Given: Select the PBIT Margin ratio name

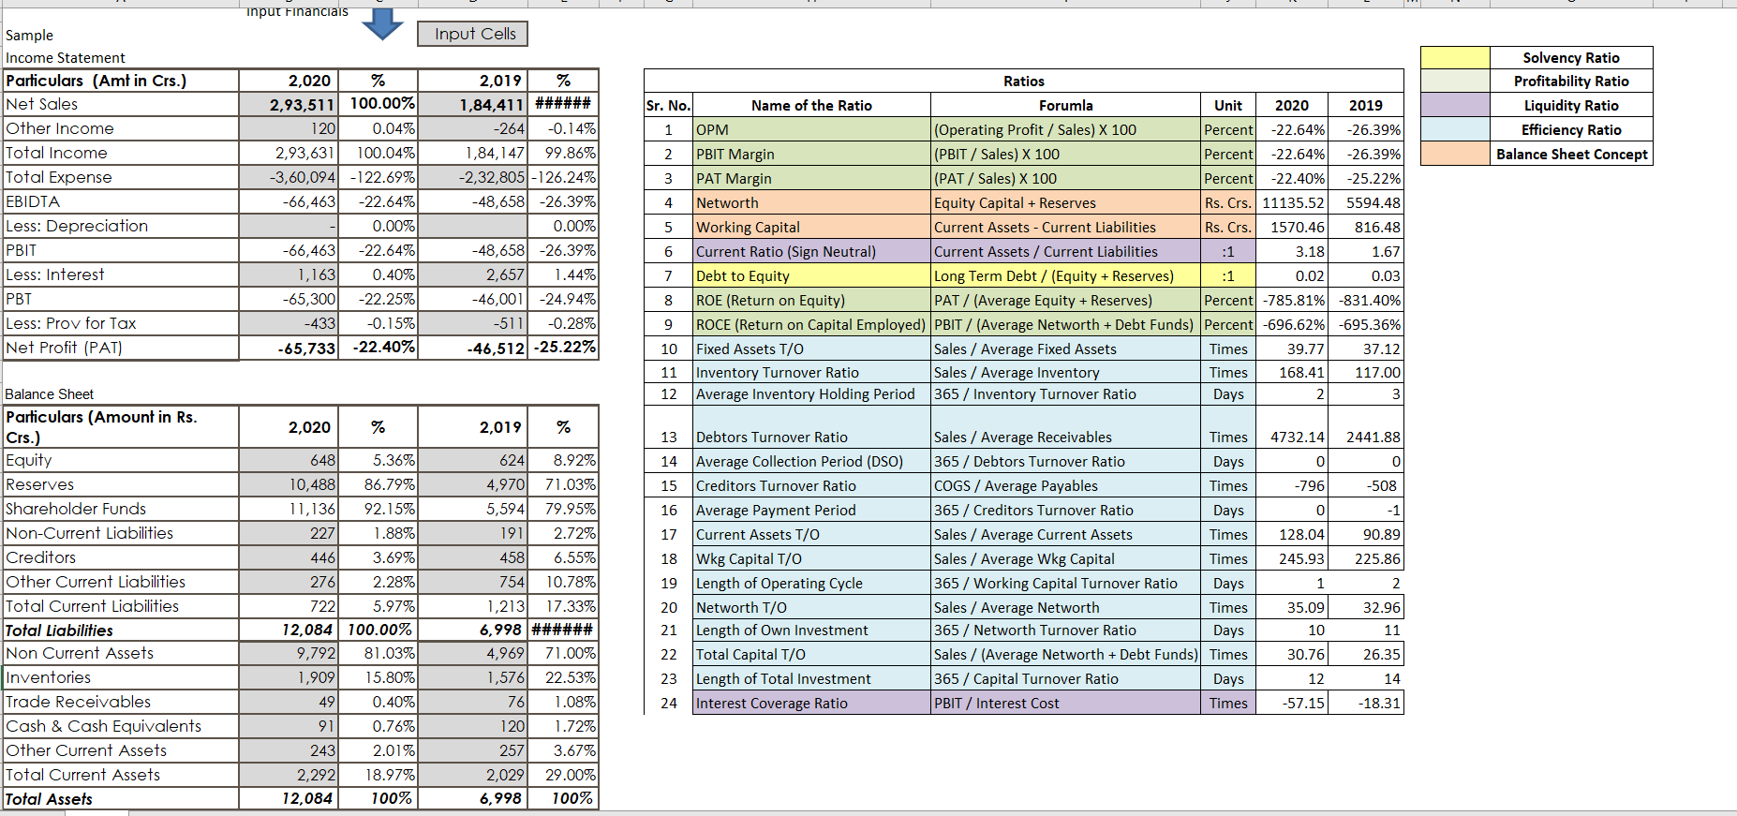Looking at the screenshot, I should [811, 154].
